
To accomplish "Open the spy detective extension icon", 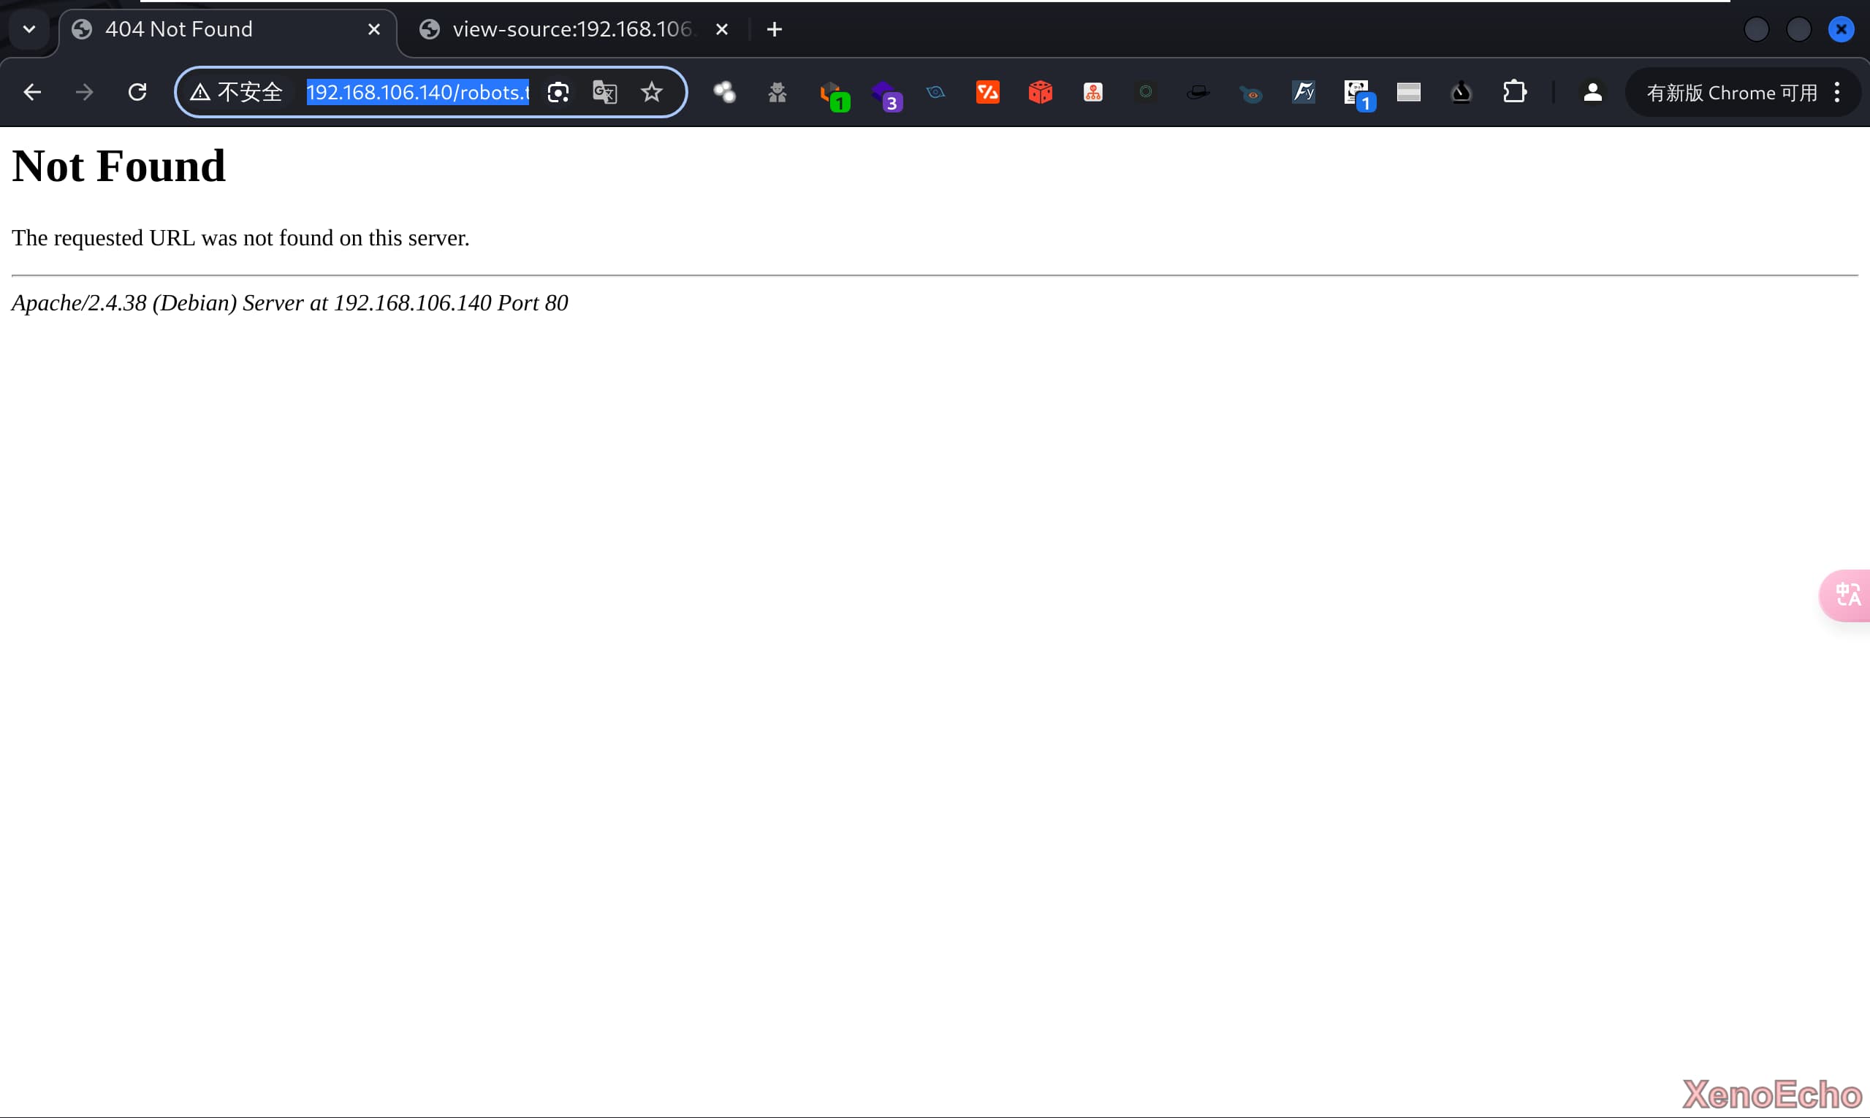I will pyautogui.click(x=777, y=93).
